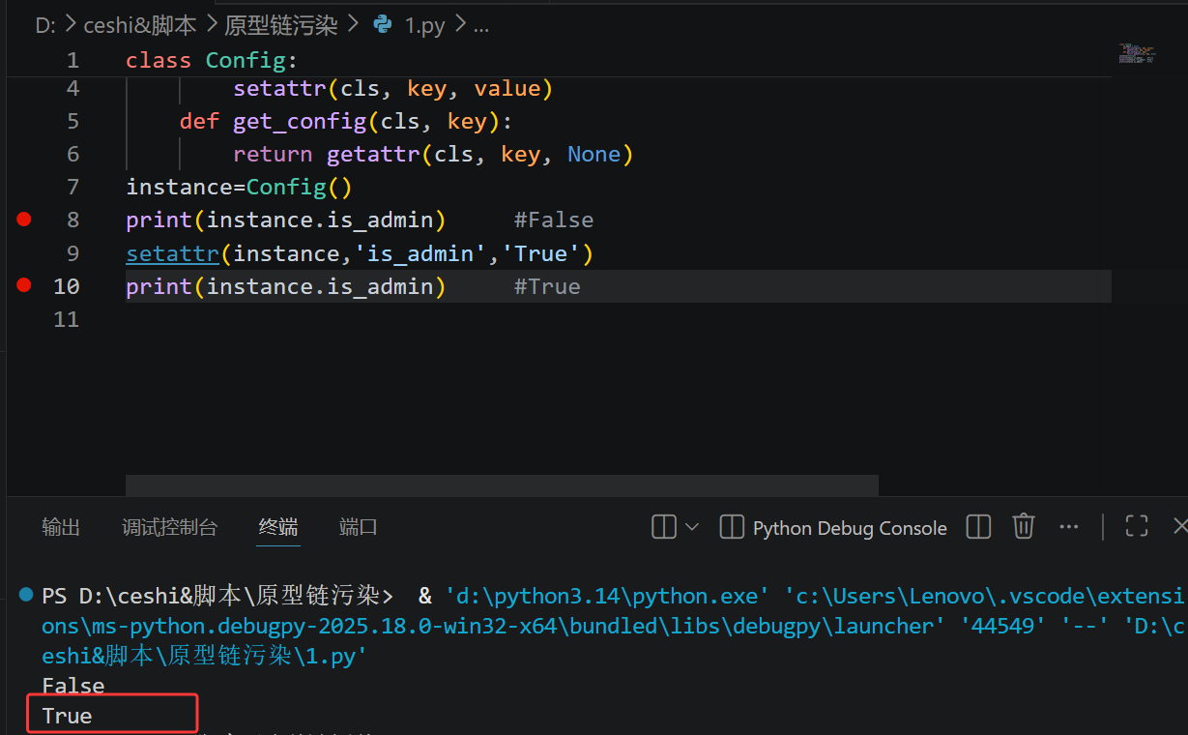Click the 'False' output line in terminal
The image size is (1188, 735).
click(73, 686)
